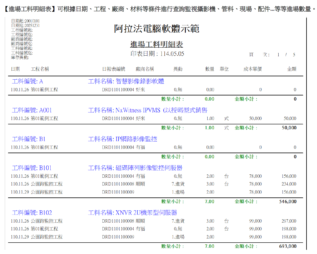Select vendor "有福" in the B1 group row

140,147
